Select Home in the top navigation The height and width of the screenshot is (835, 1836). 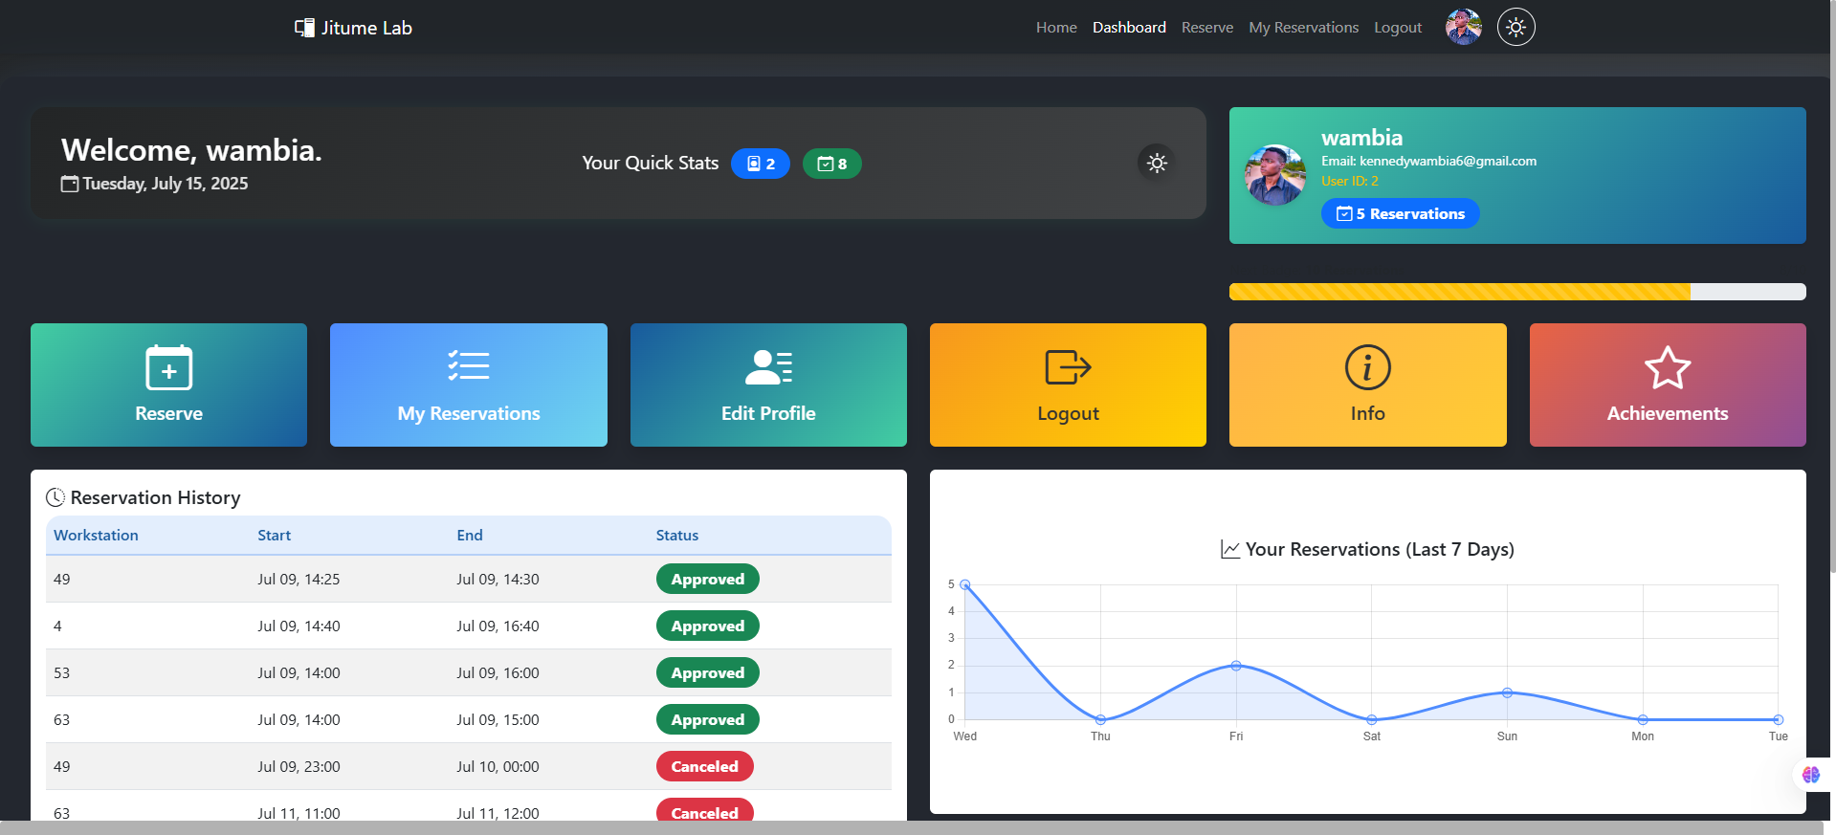click(1056, 28)
